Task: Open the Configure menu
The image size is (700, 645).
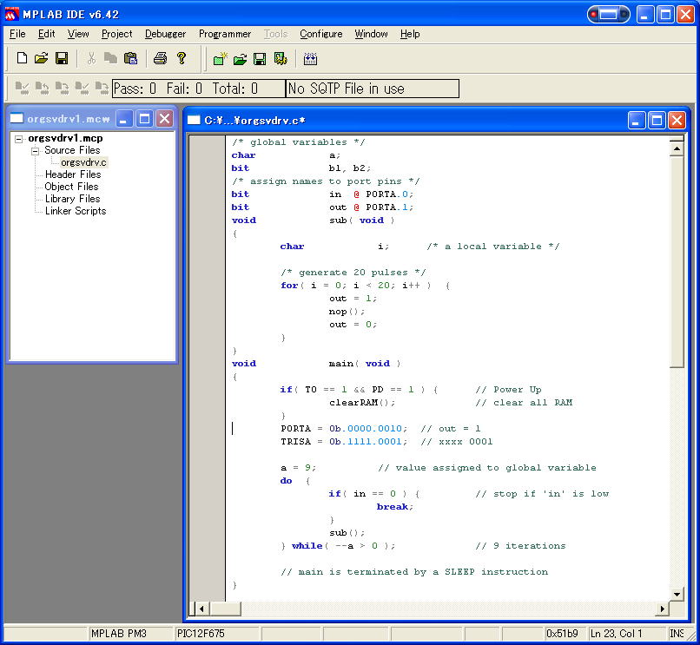Action: tap(320, 34)
